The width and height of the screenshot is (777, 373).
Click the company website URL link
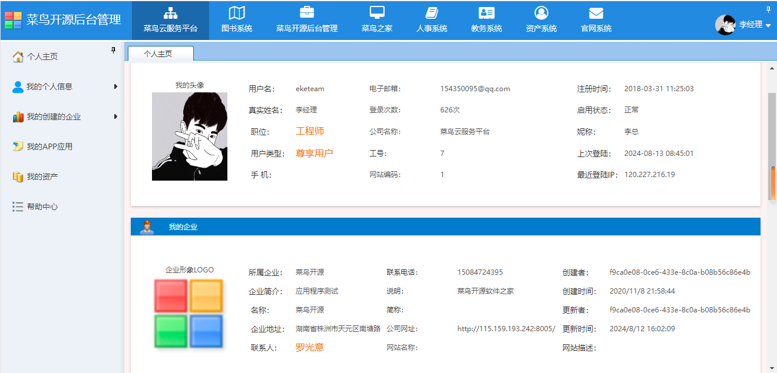click(506, 329)
